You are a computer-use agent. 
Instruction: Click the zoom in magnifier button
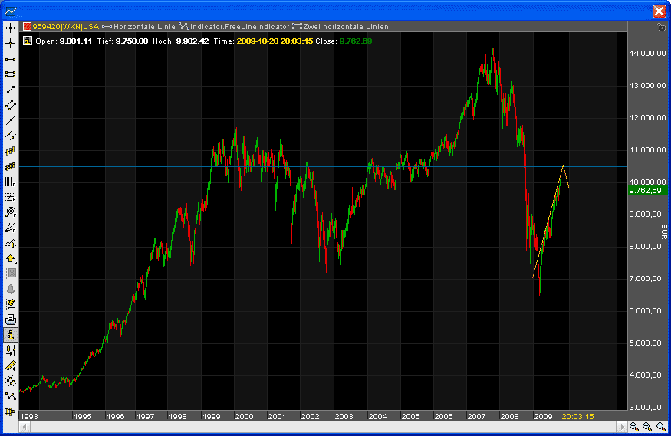point(633,427)
